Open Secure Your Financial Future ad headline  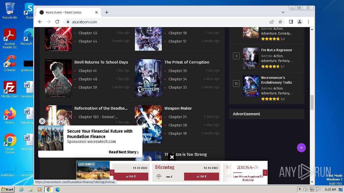[100, 134]
